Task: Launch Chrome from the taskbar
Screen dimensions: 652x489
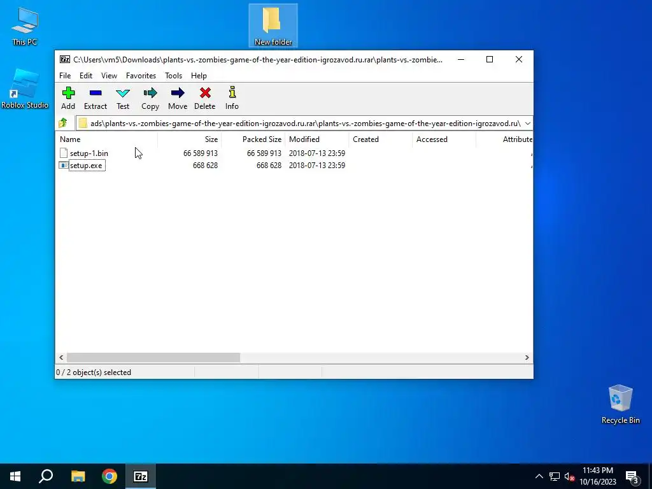Action: [110, 476]
